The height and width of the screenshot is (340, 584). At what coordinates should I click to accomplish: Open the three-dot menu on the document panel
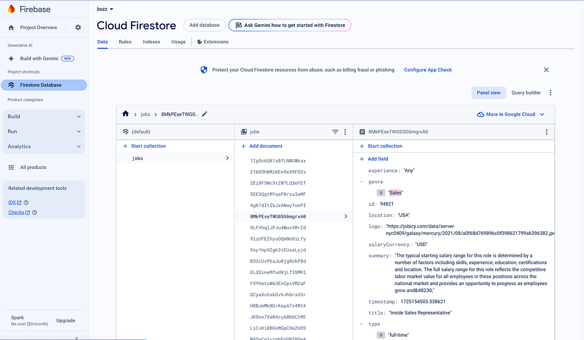tap(546, 131)
